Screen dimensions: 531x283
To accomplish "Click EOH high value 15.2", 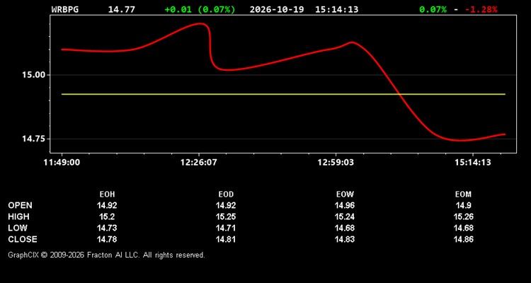I will click(107, 216).
